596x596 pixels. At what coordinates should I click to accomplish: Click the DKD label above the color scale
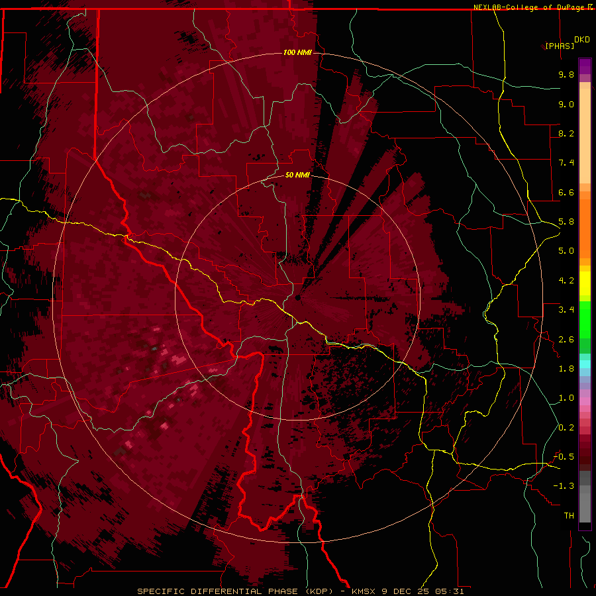coord(582,40)
